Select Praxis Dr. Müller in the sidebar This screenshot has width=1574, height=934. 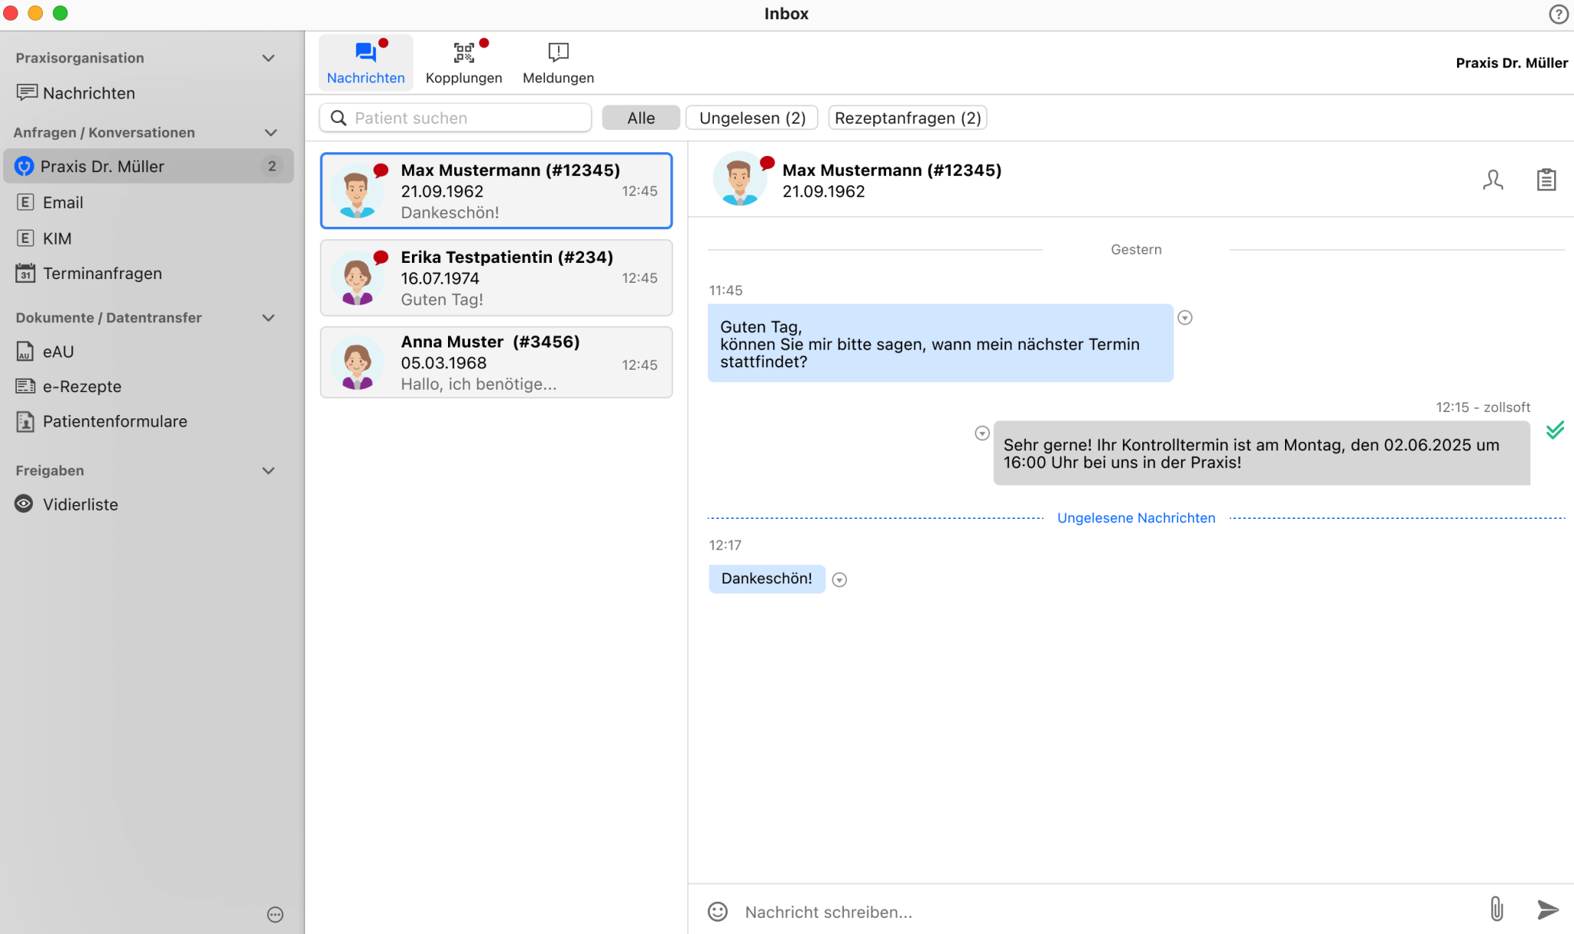tap(148, 166)
